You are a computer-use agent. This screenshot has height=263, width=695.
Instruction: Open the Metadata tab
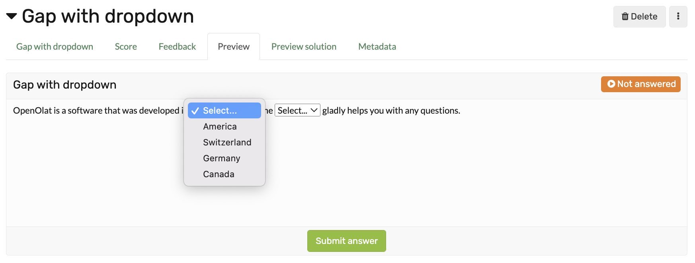click(x=377, y=46)
